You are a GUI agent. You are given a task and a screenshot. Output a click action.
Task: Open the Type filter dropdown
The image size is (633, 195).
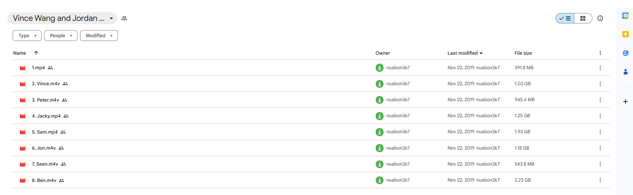pos(27,36)
